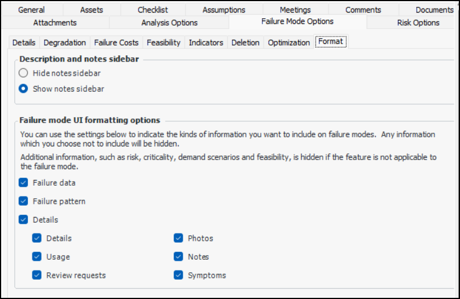Toggle the Failure pattern checkbox

coord(23,201)
